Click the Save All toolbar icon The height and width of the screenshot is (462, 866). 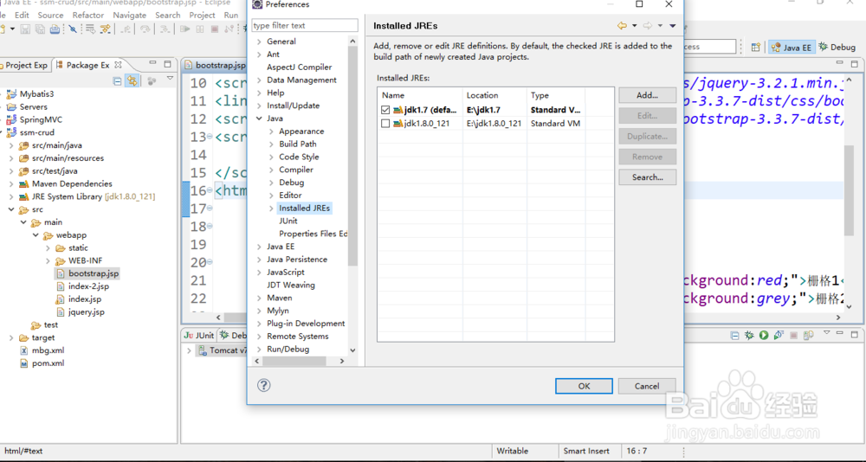42,29
